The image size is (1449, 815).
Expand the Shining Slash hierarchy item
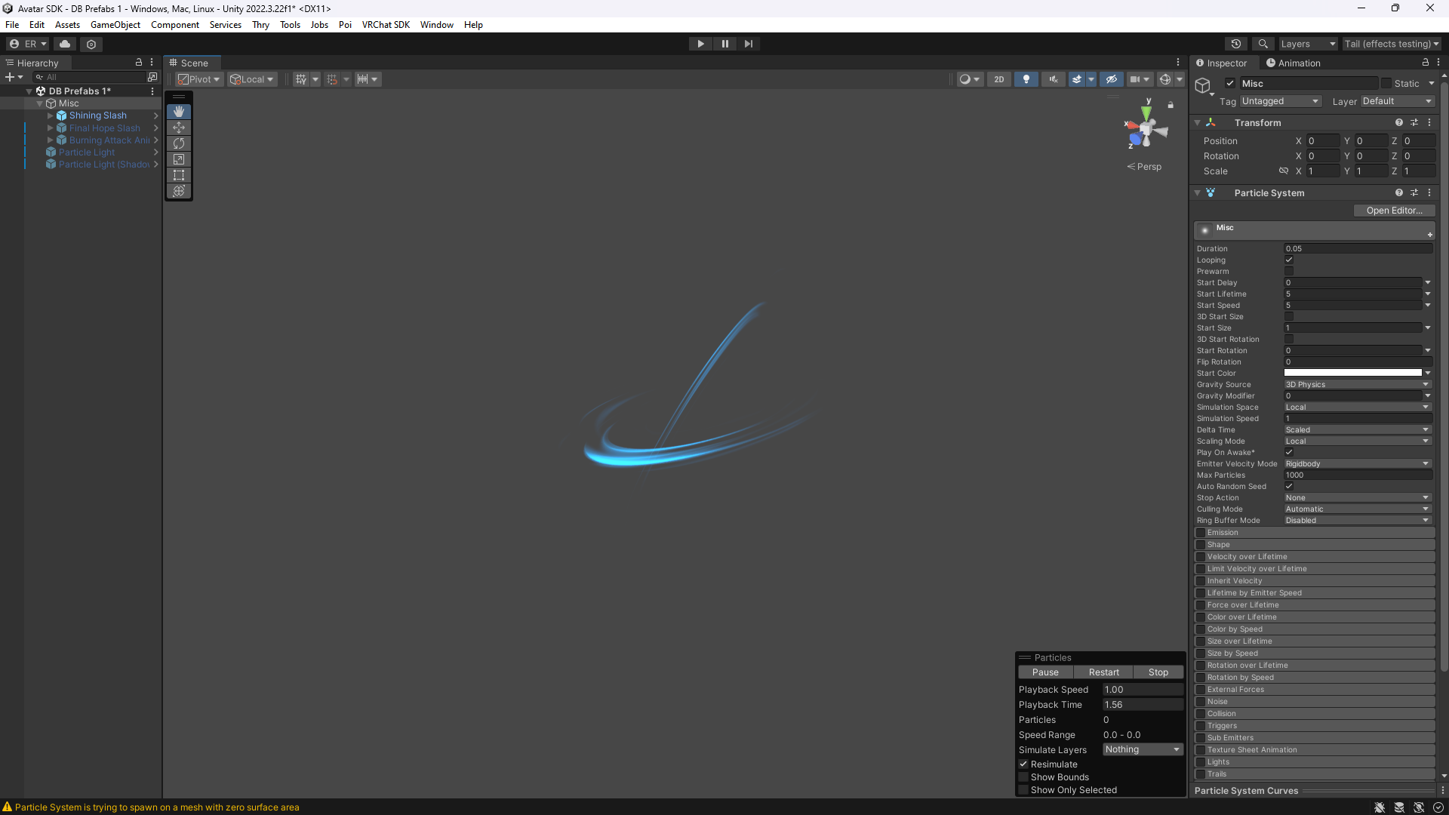click(51, 115)
